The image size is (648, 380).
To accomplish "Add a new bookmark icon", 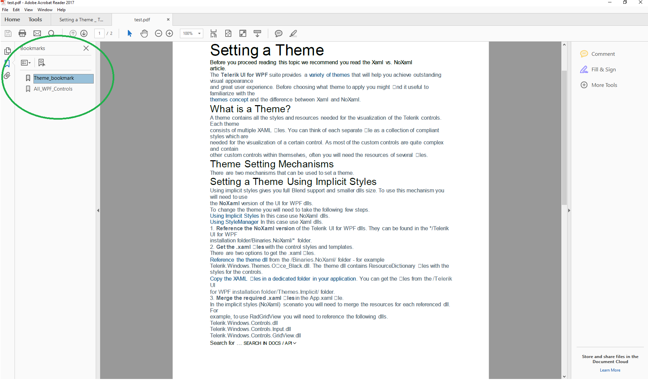I will (x=42, y=63).
